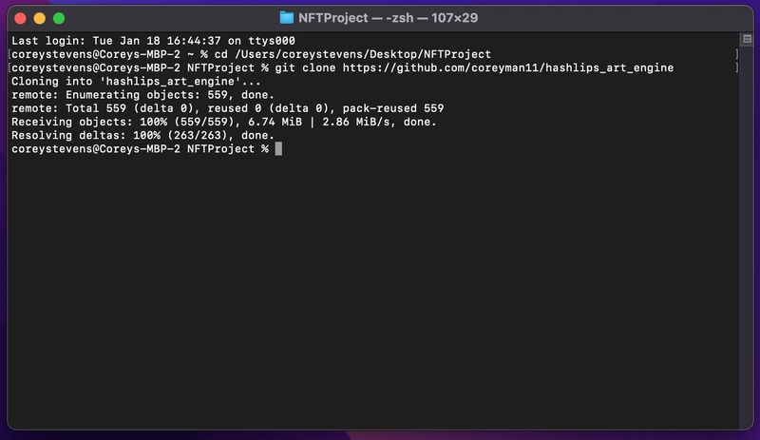Click the split pane icon at top right
Screen dimensions: 760x440
(747, 39)
